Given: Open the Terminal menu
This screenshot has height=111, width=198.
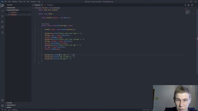Looking at the screenshot, I should pyautogui.click(x=33, y=2).
